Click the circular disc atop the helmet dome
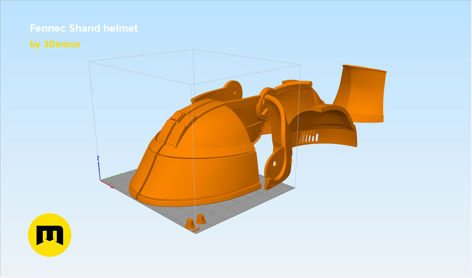Image resolution: width=472 pixels, height=278 pixels. click(233, 88)
